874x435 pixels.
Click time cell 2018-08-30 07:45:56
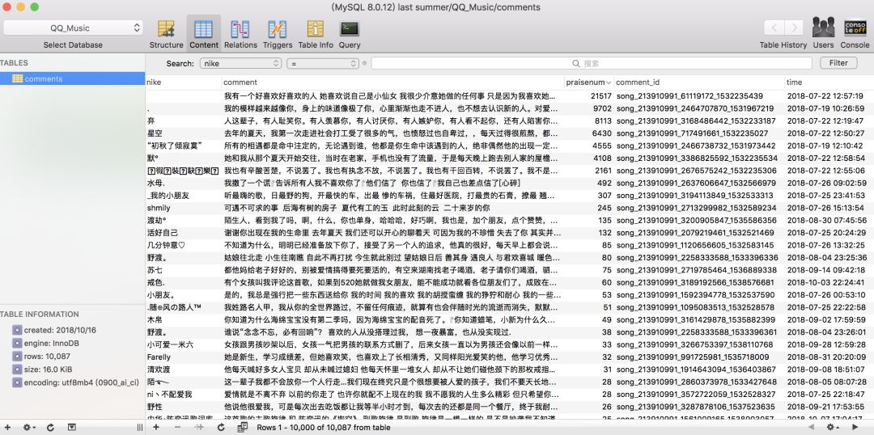point(826,220)
